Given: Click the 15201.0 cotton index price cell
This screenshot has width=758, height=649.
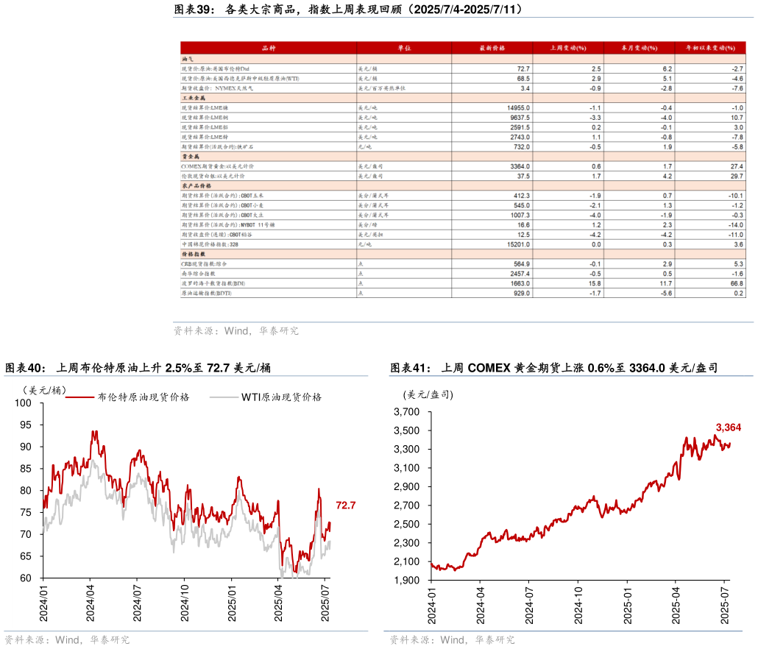Looking at the screenshot, I should 514,244.
